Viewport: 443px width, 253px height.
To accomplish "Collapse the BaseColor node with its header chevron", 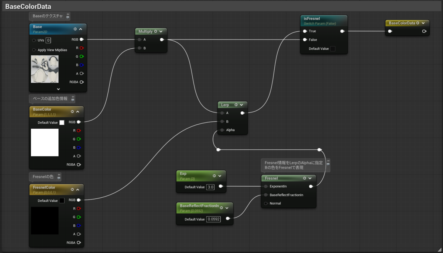I will click(x=78, y=111).
